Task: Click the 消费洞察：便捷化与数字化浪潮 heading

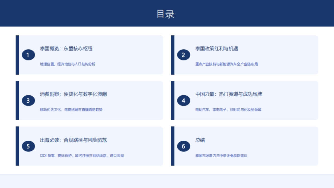Action: pos(74,94)
